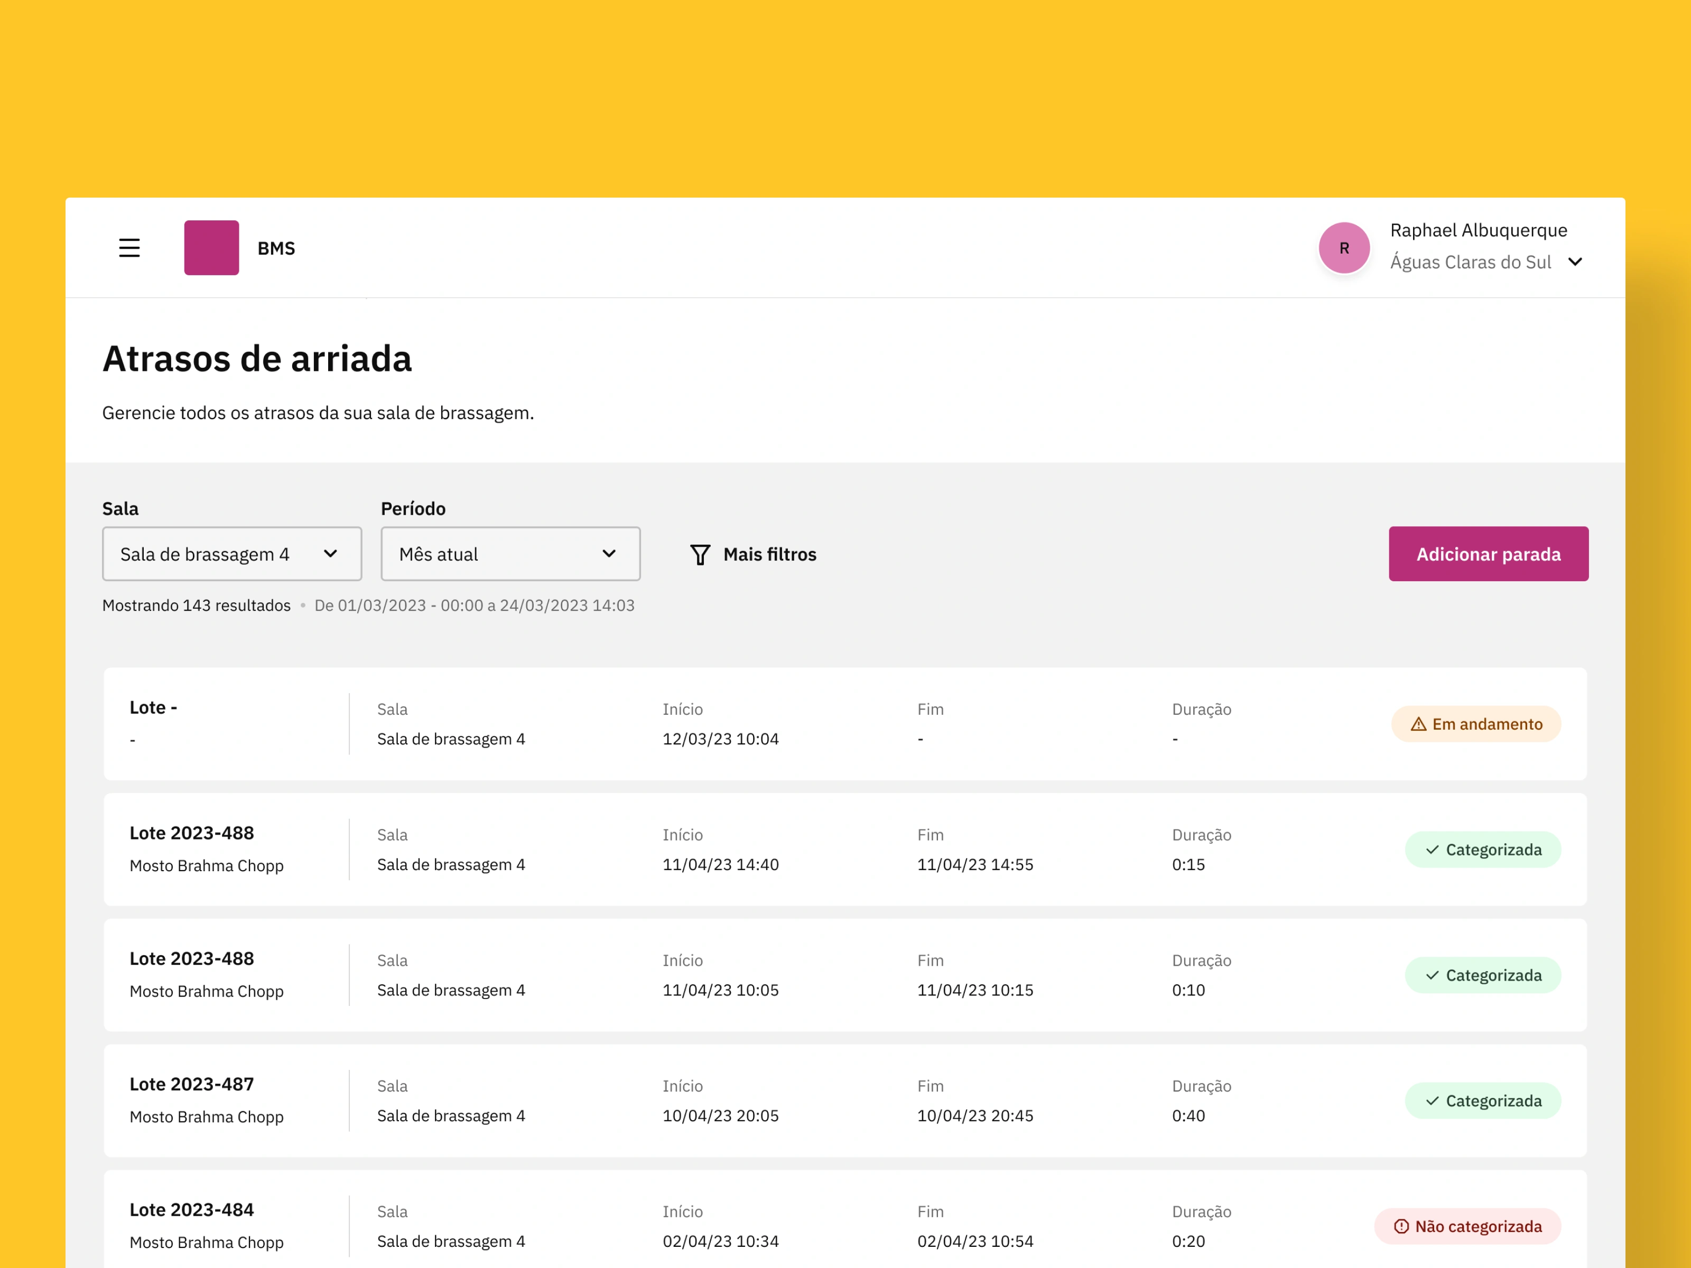
Task: Click start time 12/03/23 10:04
Action: click(x=721, y=739)
